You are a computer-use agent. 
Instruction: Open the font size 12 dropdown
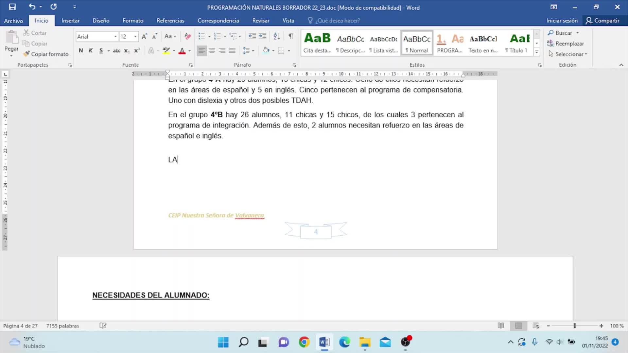pyautogui.click(x=135, y=37)
